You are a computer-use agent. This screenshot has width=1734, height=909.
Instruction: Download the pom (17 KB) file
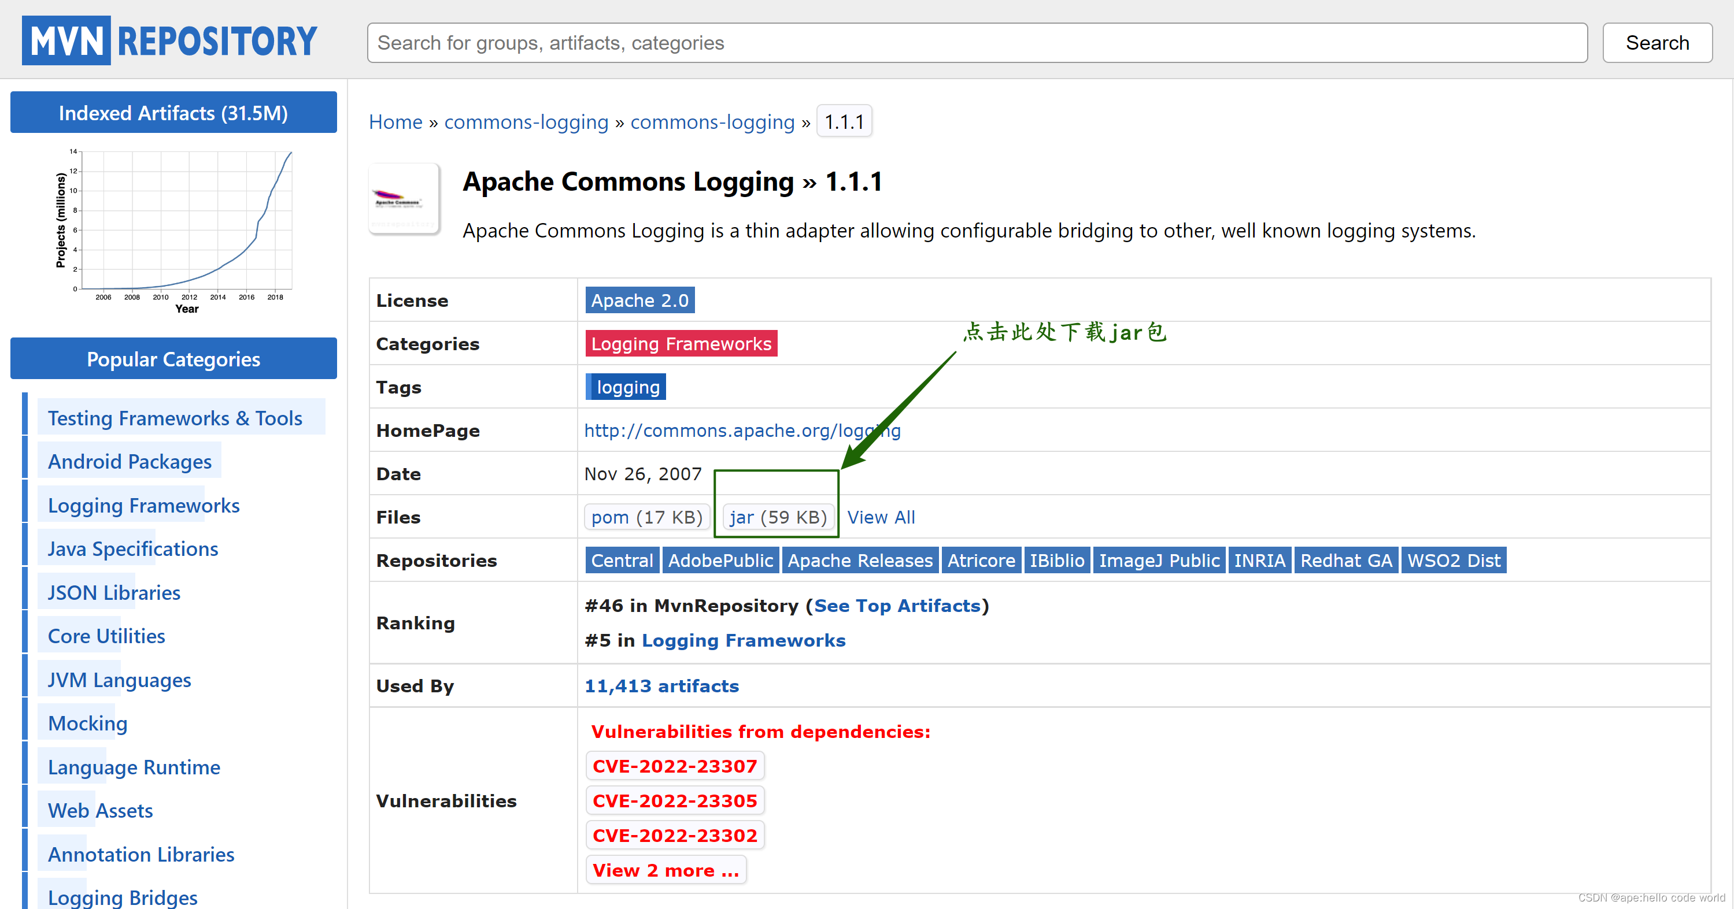(x=646, y=517)
